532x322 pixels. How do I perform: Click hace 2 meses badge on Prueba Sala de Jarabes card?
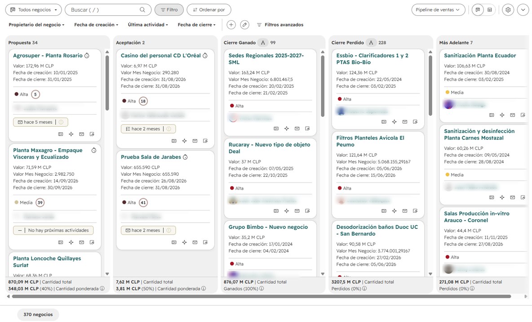148,230
